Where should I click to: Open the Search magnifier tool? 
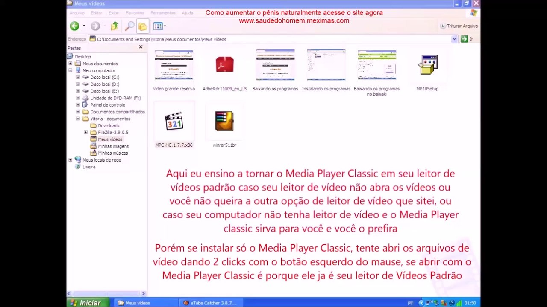(x=129, y=26)
